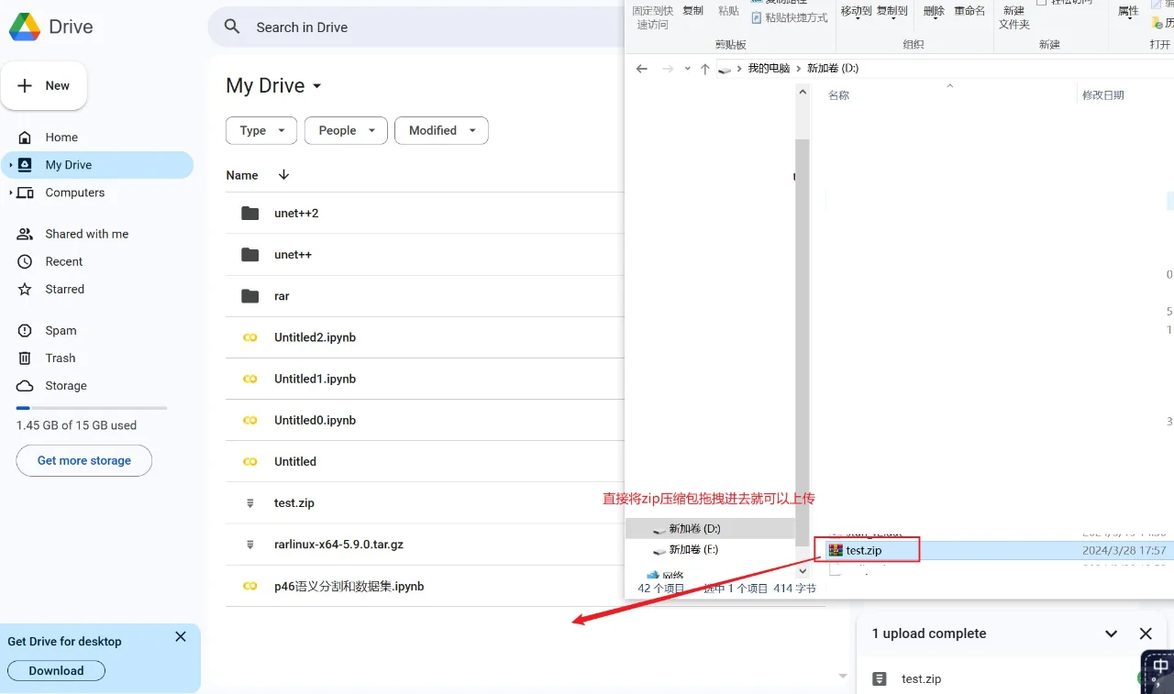Click Get more storage button
Screen dimensions: 1174x694
coord(84,461)
